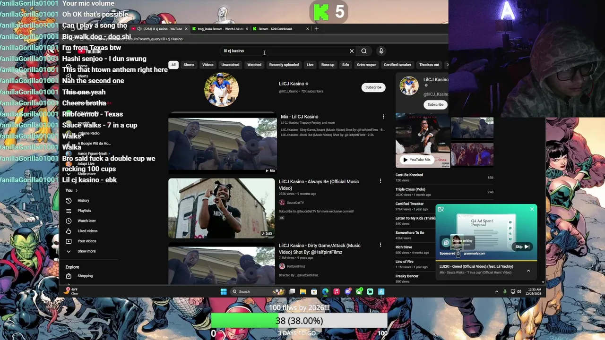Viewport: 605px width, 340px height.
Task: Play Triple Cross (Polo) from right panel
Action: [444, 192]
